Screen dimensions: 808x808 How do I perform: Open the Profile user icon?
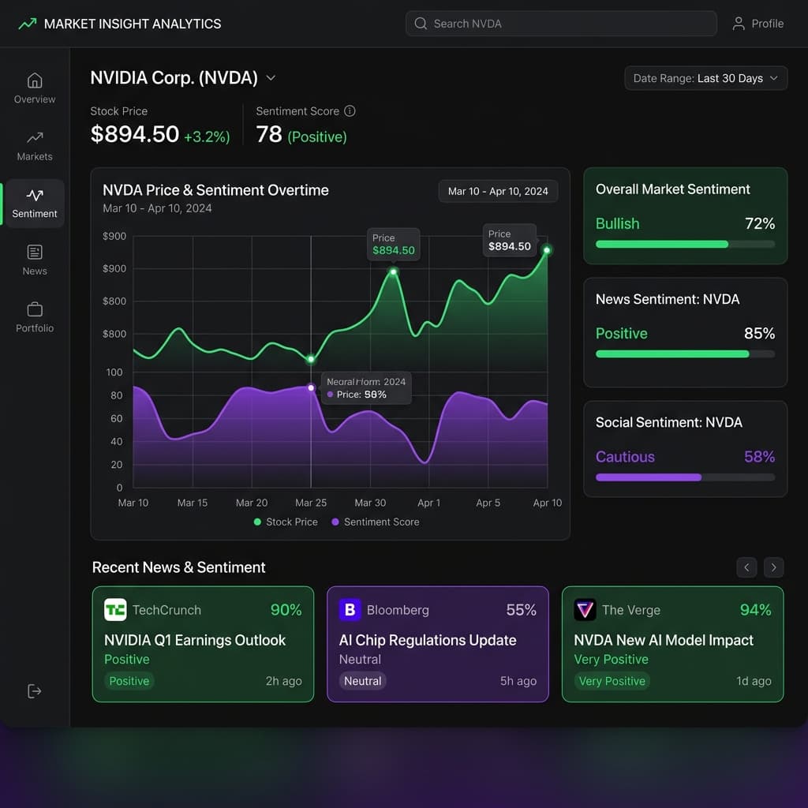pos(739,24)
